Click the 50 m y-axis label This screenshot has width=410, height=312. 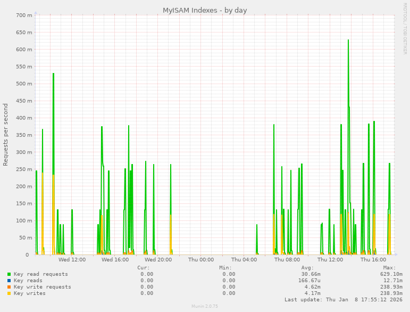tap(26, 237)
